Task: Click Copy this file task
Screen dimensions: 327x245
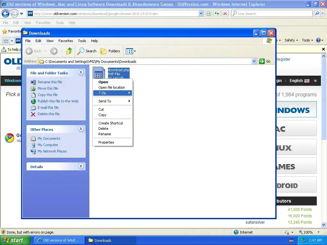Action: [44, 95]
